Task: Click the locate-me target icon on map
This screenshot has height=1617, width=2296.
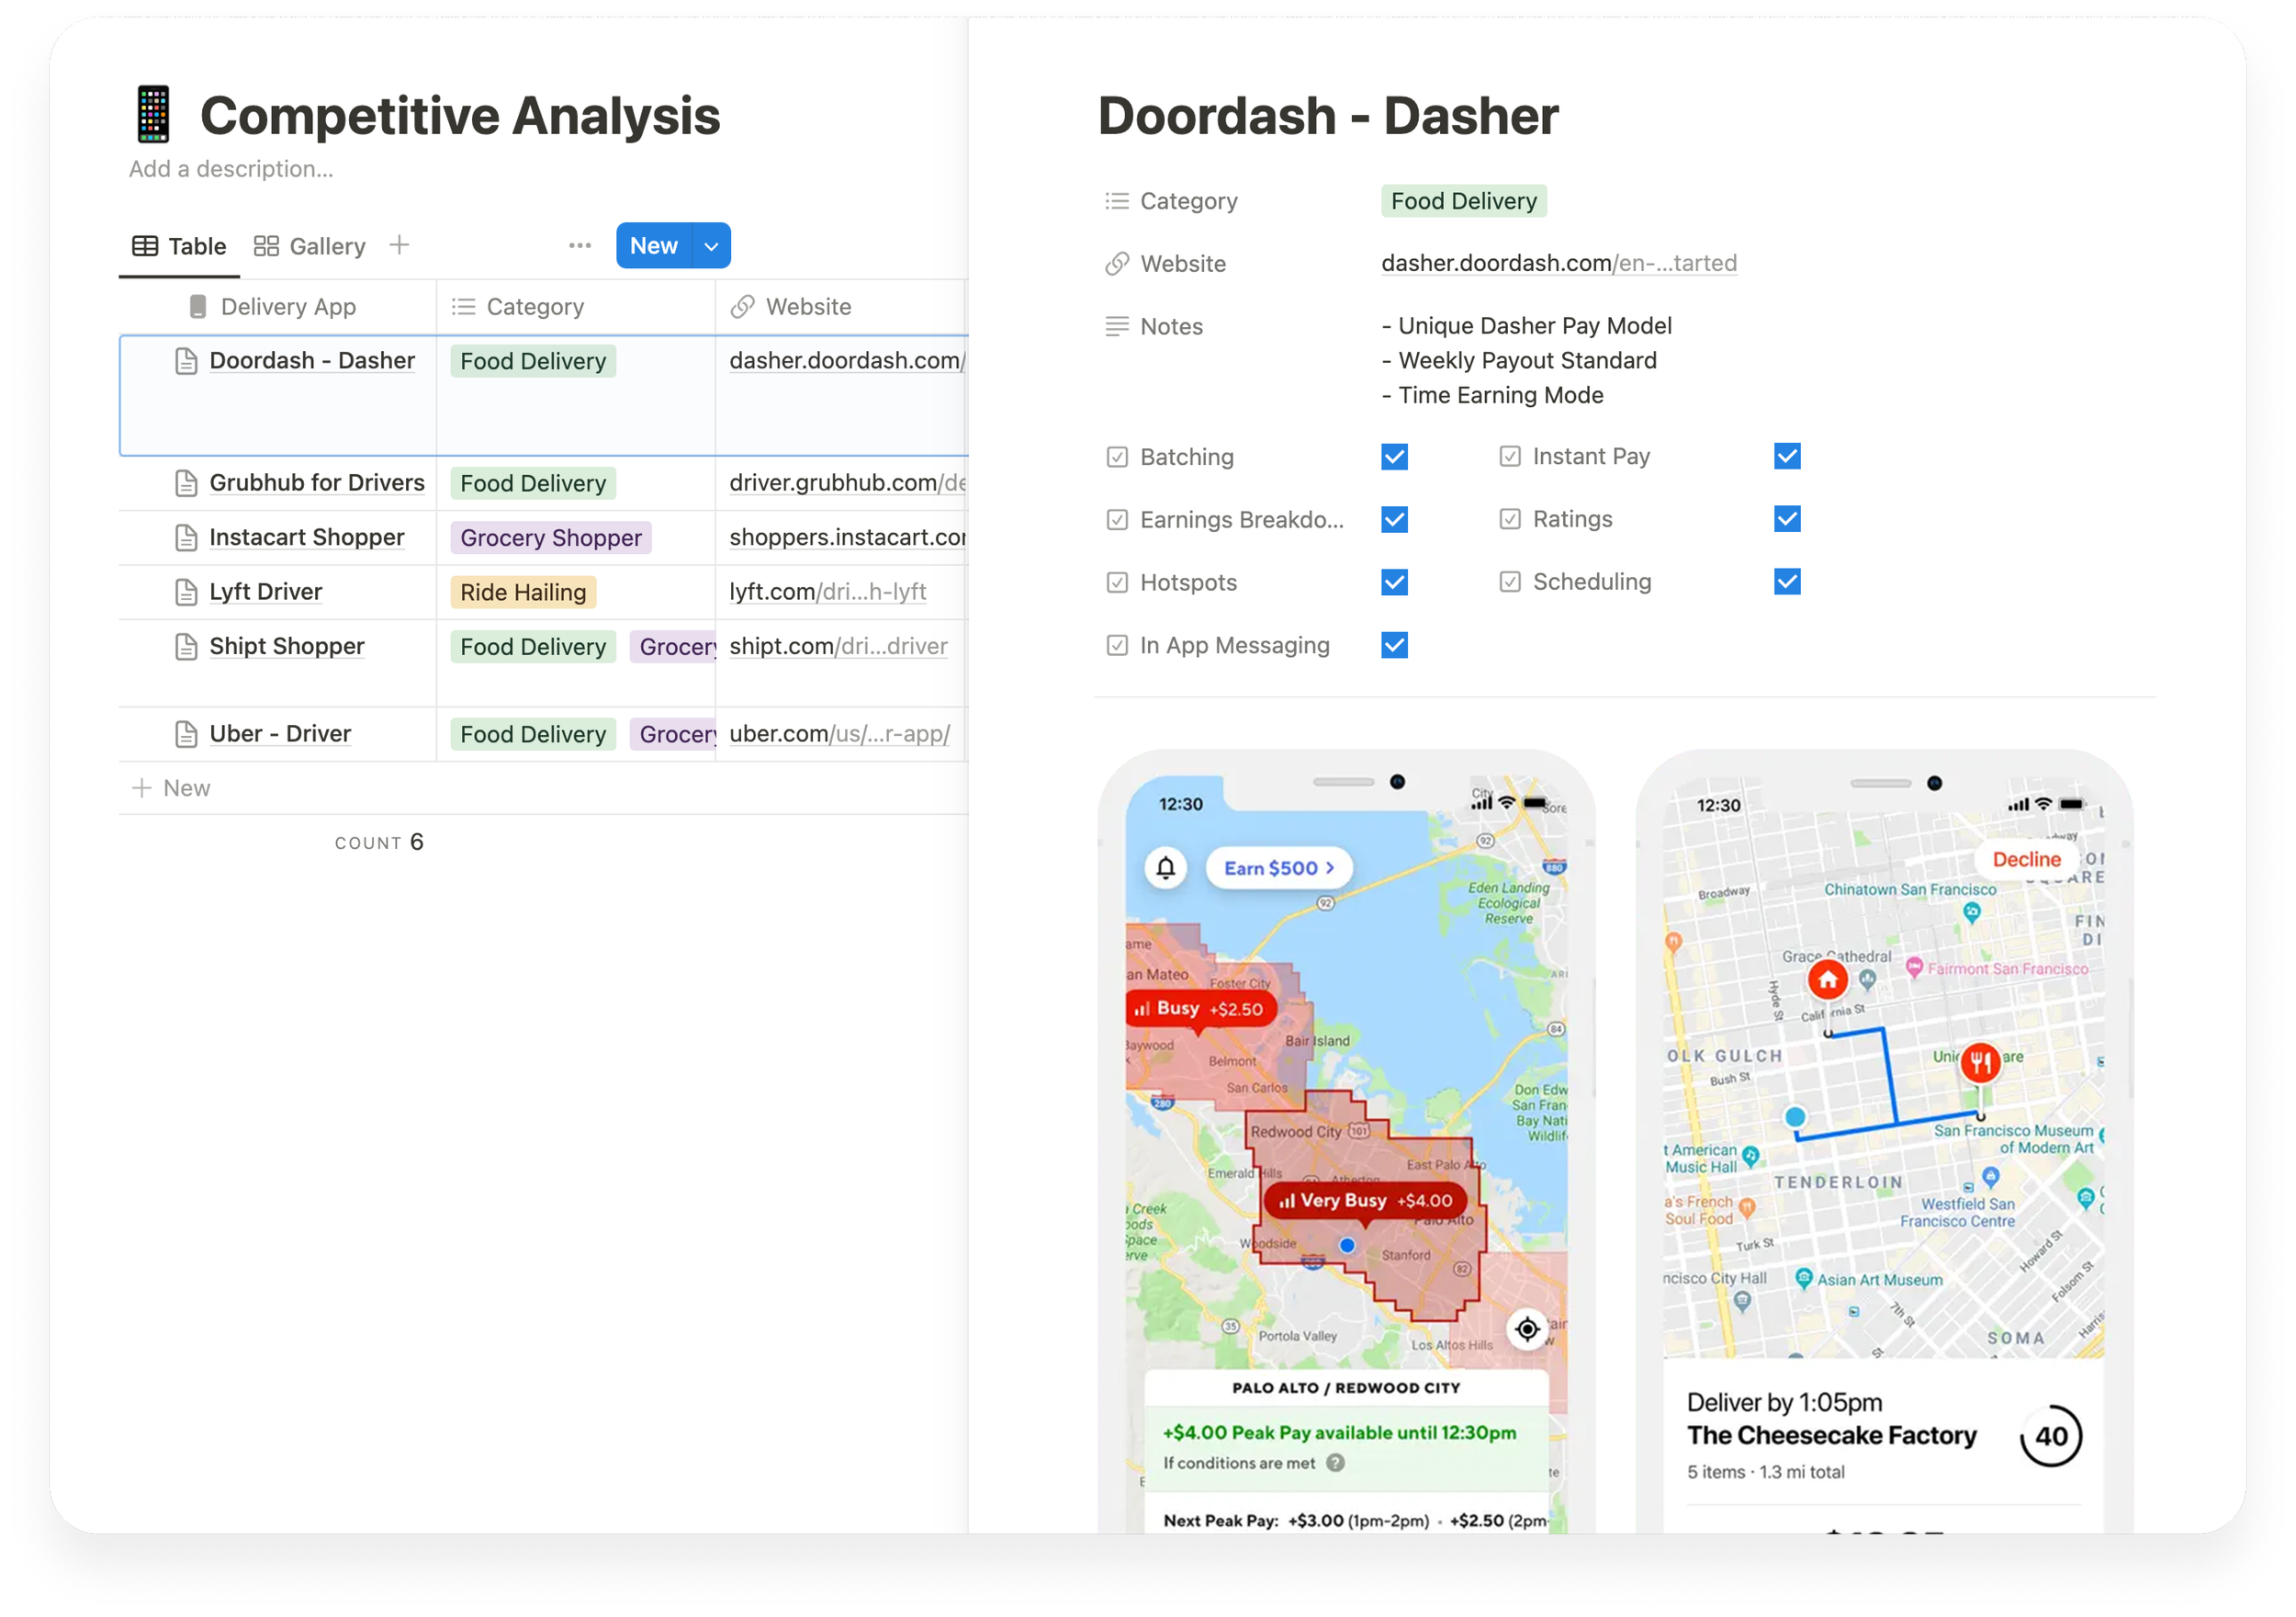Action: 1527,1329
